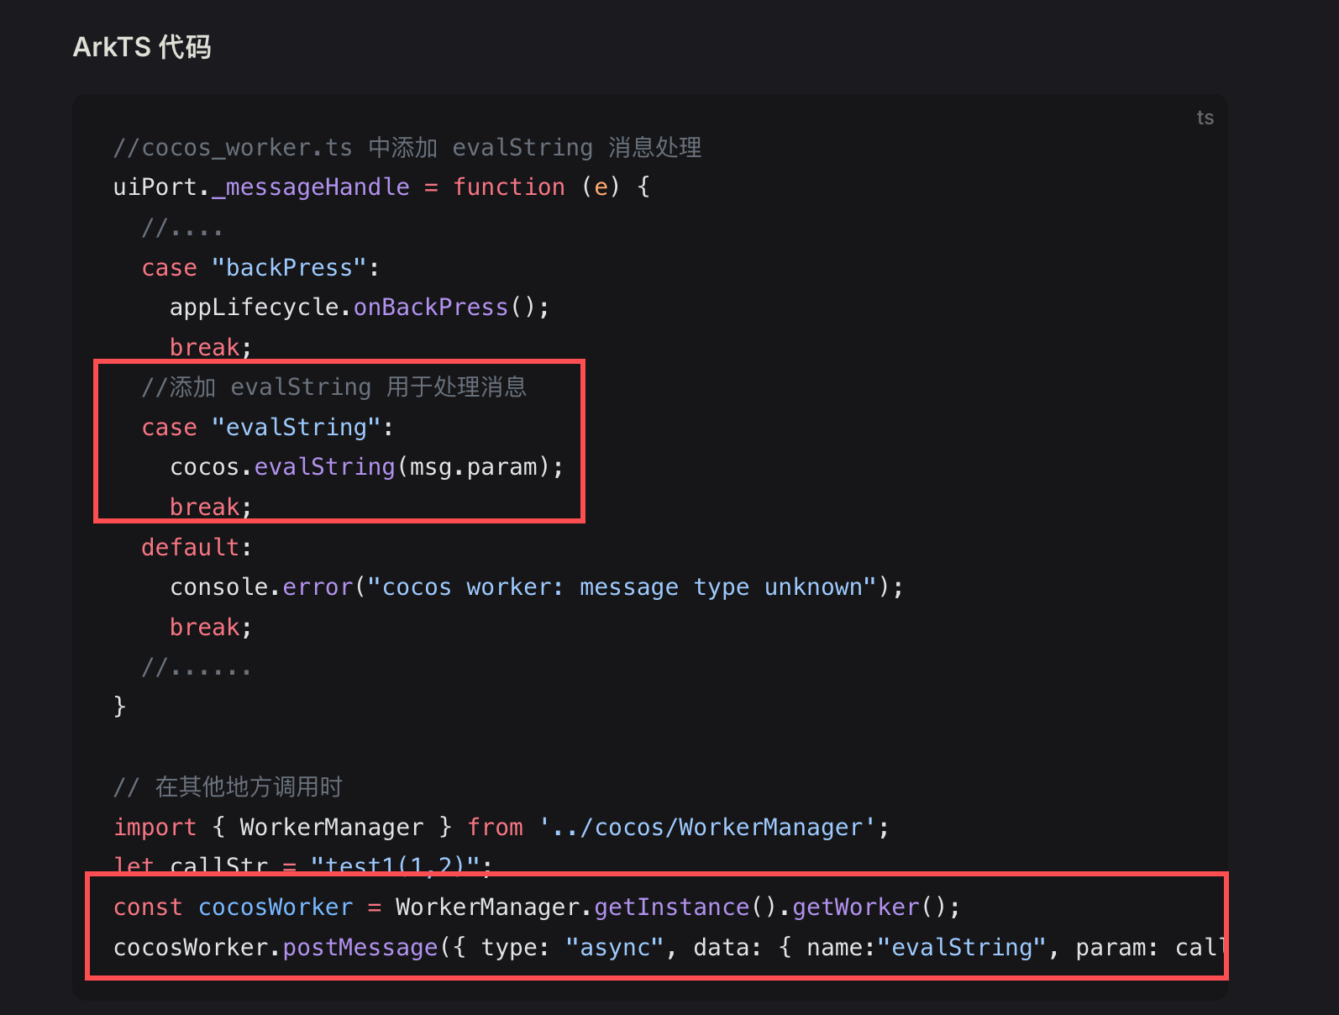Click the "postMessage" method call
This screenshot has width=1339, height=1015.
360,948
